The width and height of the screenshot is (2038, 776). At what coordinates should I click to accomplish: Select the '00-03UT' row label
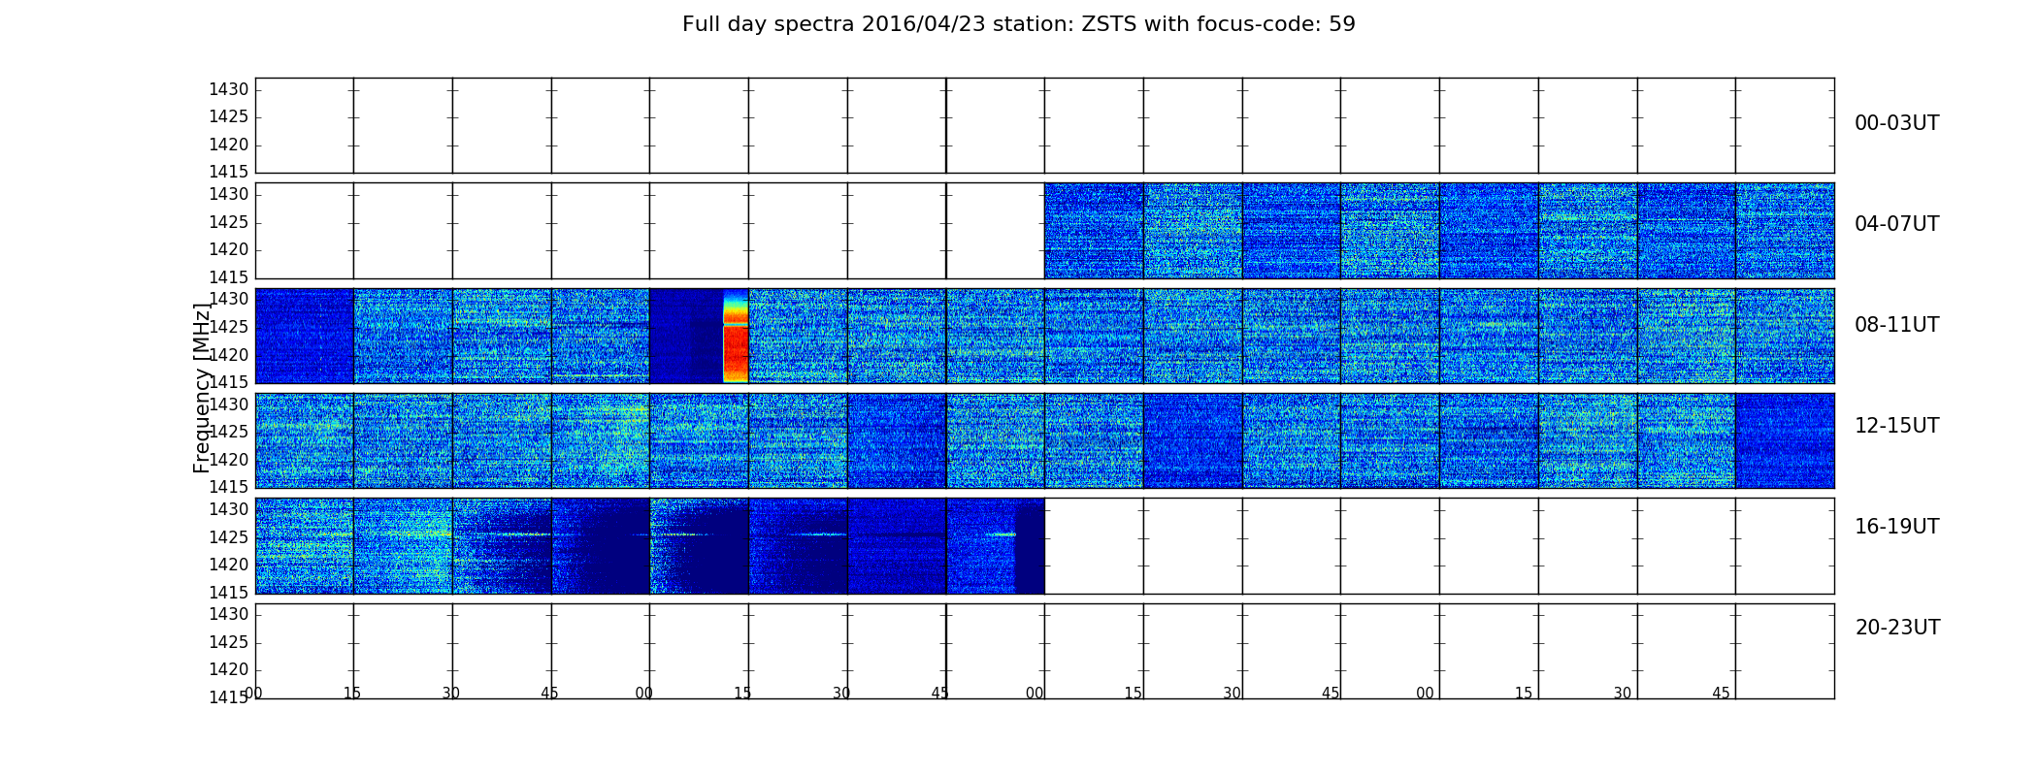tap(1896, 123)
